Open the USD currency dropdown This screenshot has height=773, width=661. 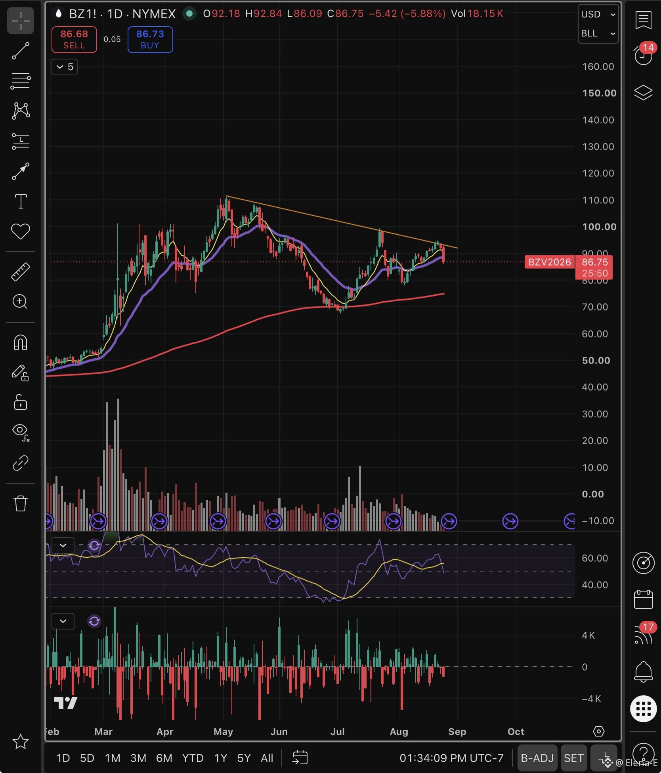pos(598,14)
